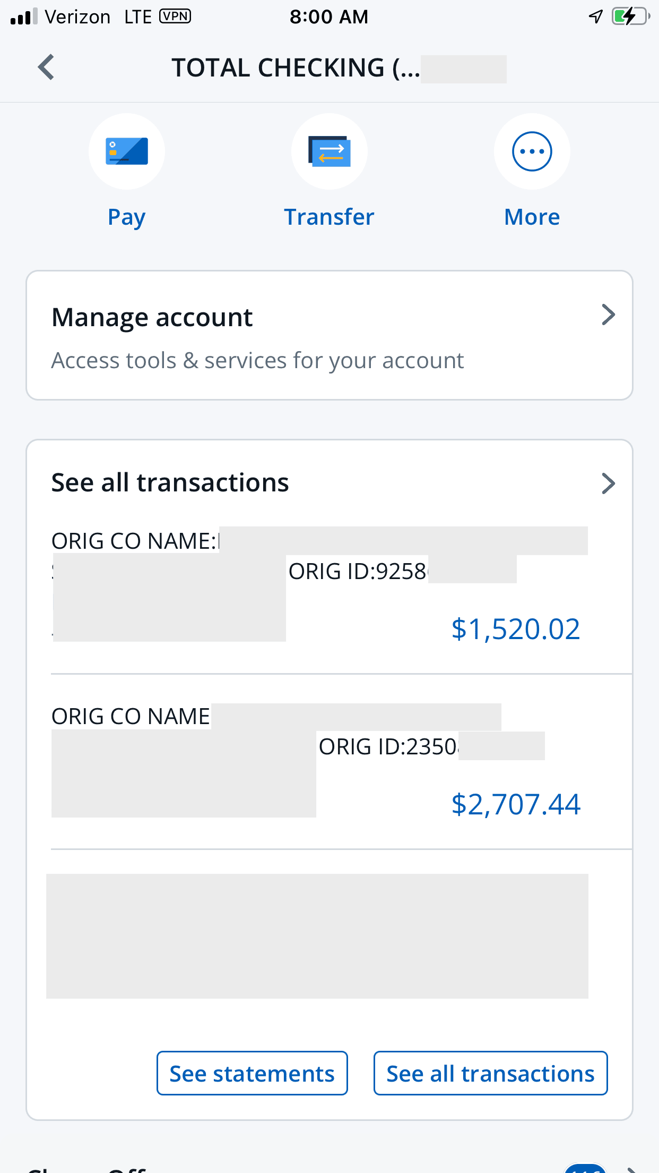This screenshot has height=1173, width=659.
Task: Tap the More label
Action: click(x=532, y=217)
